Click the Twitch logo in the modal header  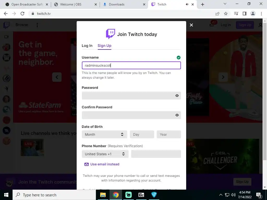tap(111, 34)
